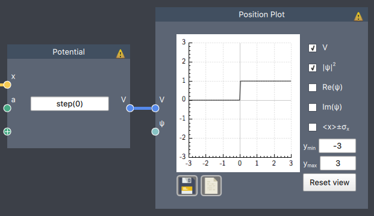
Task: Enable the Im(ψ) checkbox
Action: pos(313,107)
